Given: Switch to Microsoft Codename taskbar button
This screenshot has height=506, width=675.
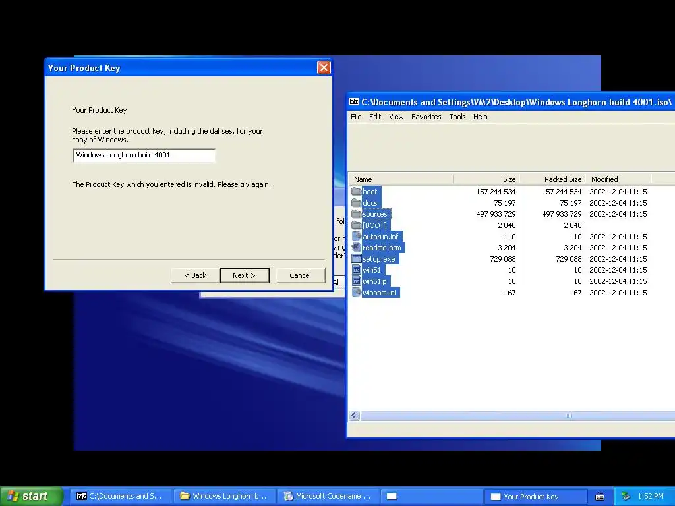Looking at the screenshot, I should point(328,496).
